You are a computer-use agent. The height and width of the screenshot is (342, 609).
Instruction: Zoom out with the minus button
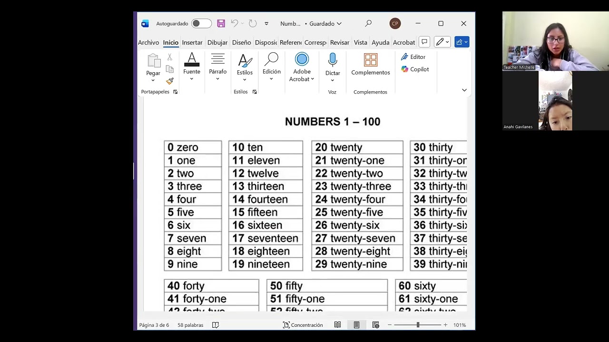(x=390, y=325)
